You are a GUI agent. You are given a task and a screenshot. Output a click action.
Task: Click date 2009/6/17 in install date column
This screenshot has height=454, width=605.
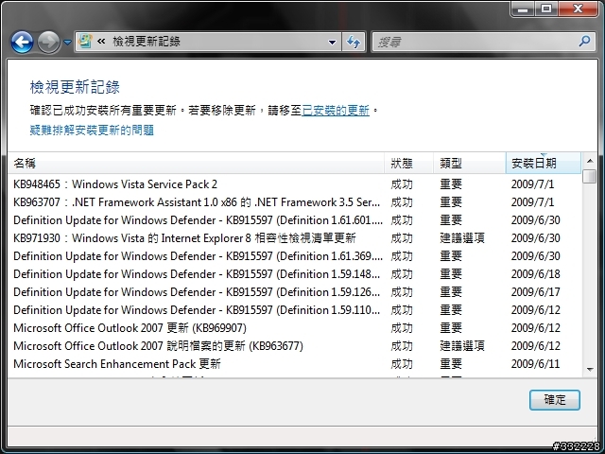pos(536,292)
